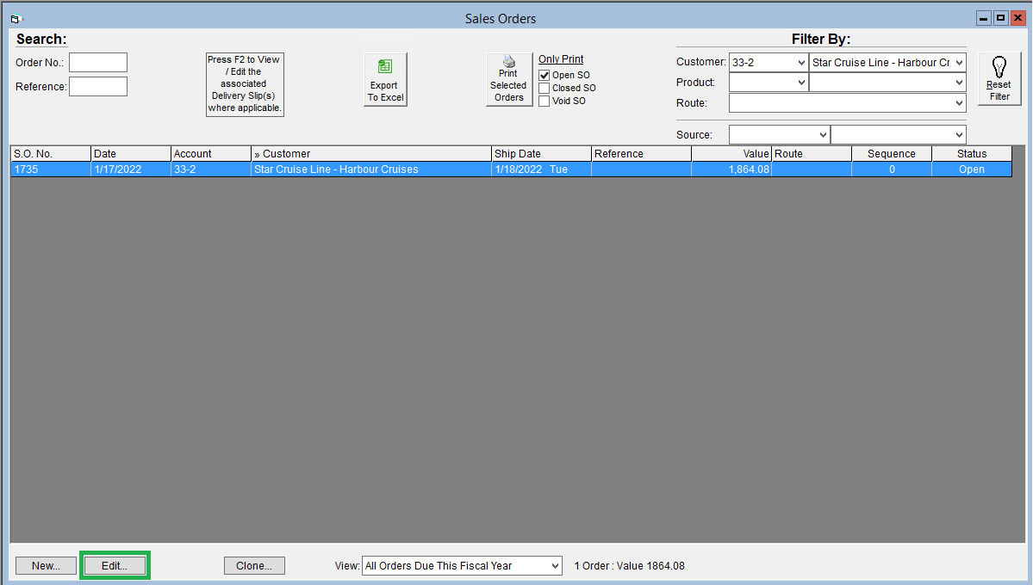1033x585 pixels.
Task: Minimize the Sales Orders window
Action: (x=984, y=18)
